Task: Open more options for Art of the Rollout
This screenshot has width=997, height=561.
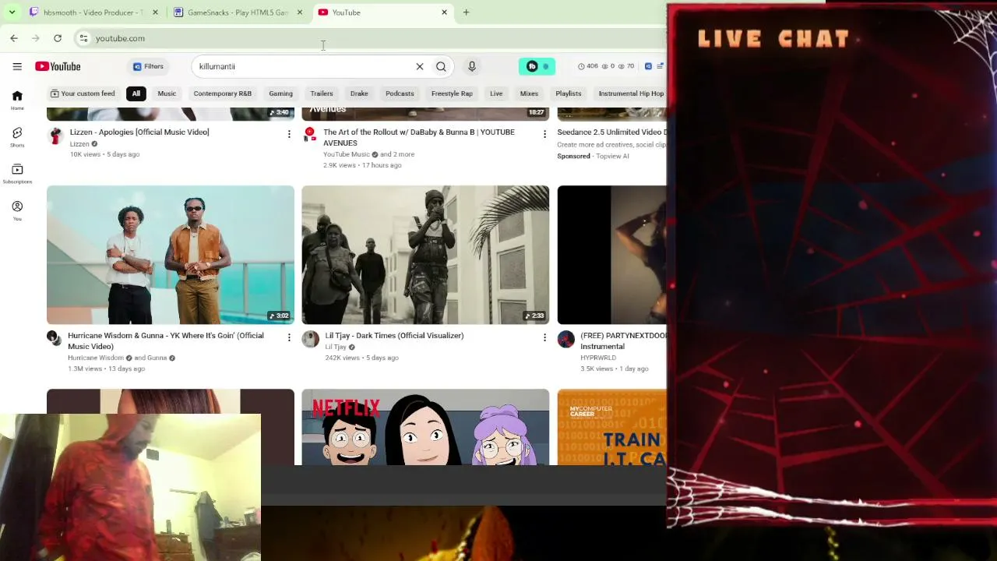Action: pos(544,134)
